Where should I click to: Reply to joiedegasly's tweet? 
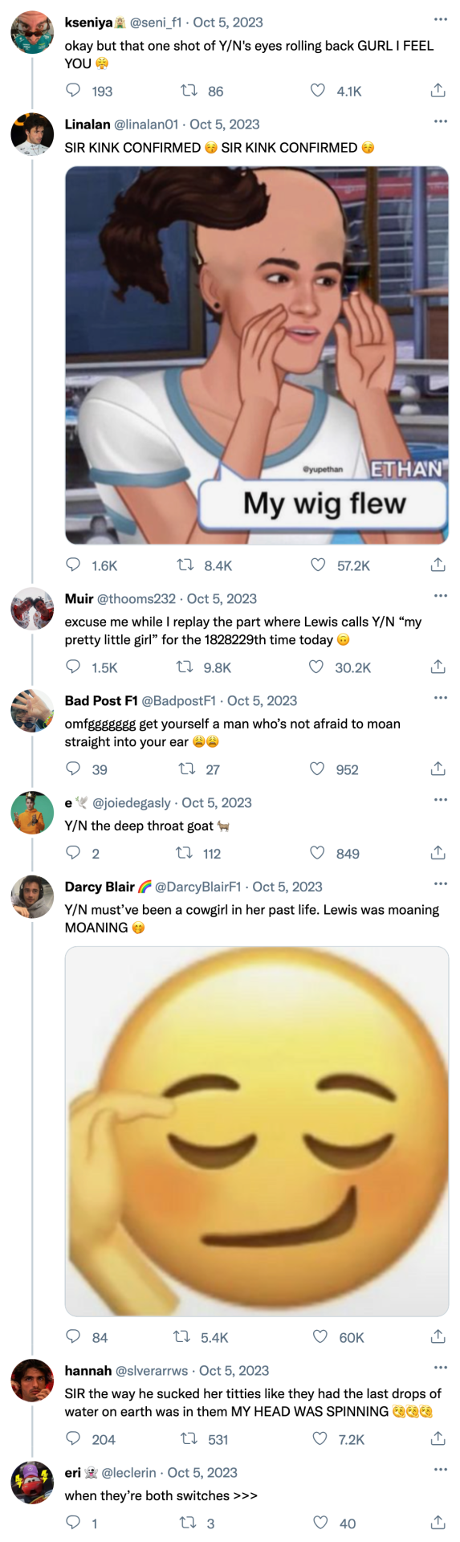(x=73, y=853)
